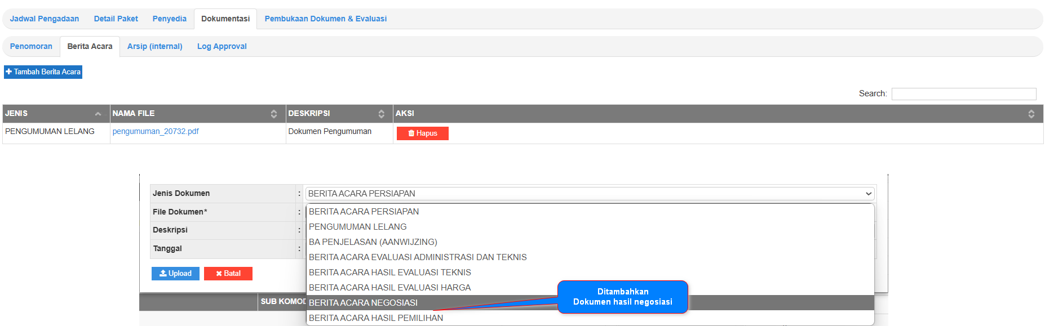Image resolution: width=1045 pixels, height=326 pixels.
Task: Click sort icon in NAMA FILE header
Action: click(x=273, y=114)
